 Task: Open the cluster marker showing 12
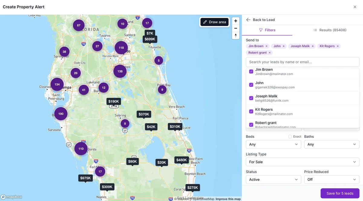104,87
